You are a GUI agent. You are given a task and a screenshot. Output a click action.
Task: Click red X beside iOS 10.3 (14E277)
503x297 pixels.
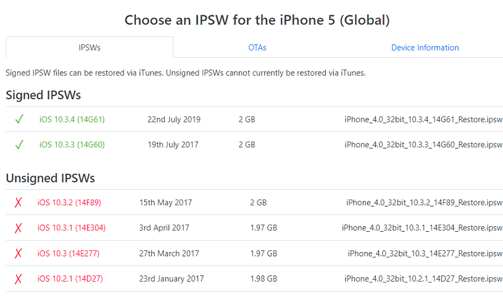19,253
